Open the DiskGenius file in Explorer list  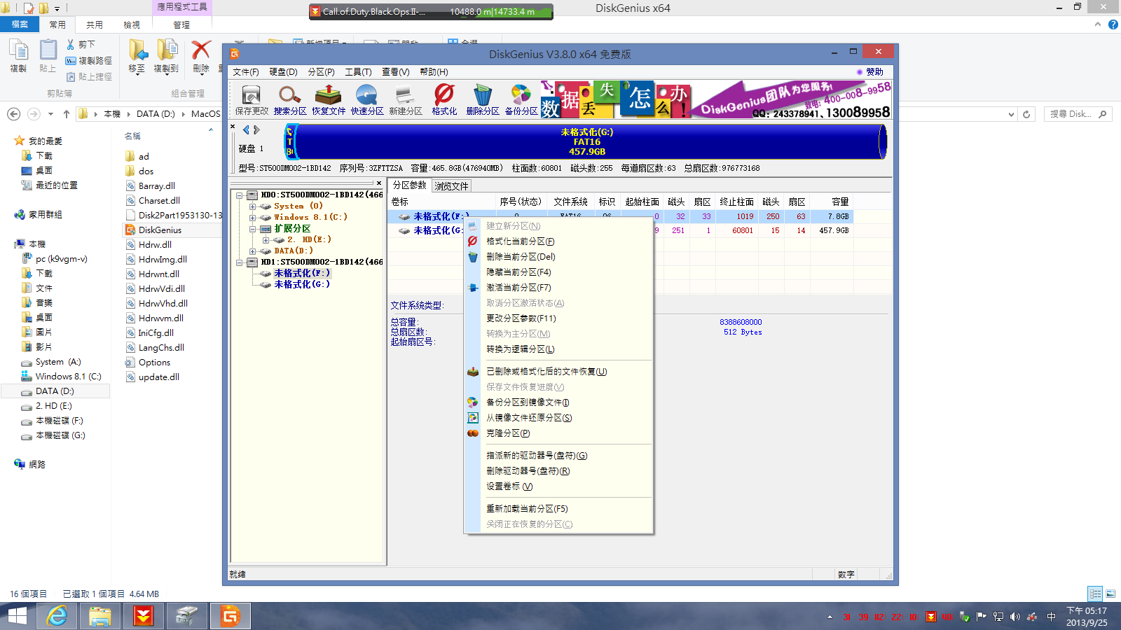[160, 230]
